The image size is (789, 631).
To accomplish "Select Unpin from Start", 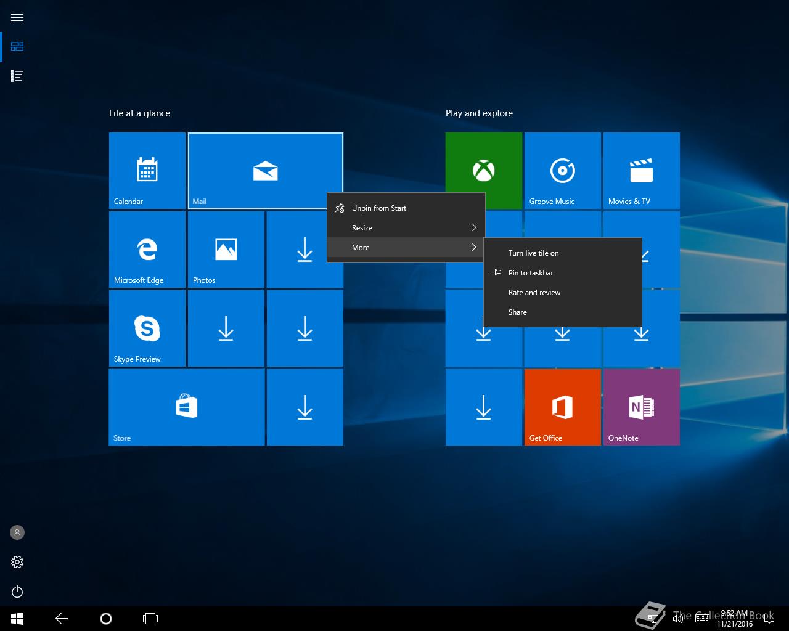I will 406,208.
